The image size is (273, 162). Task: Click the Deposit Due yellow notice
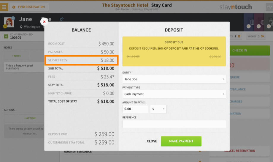tap(174, 51)
